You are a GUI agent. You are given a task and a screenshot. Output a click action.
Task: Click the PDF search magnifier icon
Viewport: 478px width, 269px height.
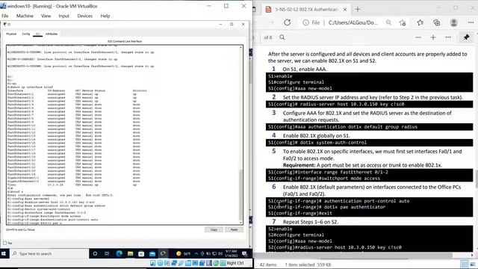point(282,37)
